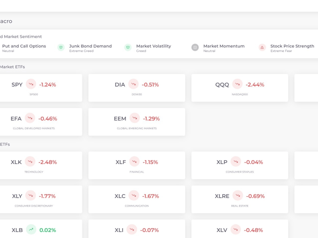318x238 pixels.
Task: Click the Stock Price Strength indicator label
Action: [292, 46]
